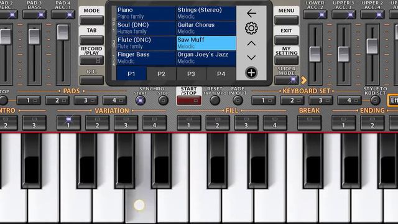
Task: Click the EXIT button
Action: coord(286,40)
